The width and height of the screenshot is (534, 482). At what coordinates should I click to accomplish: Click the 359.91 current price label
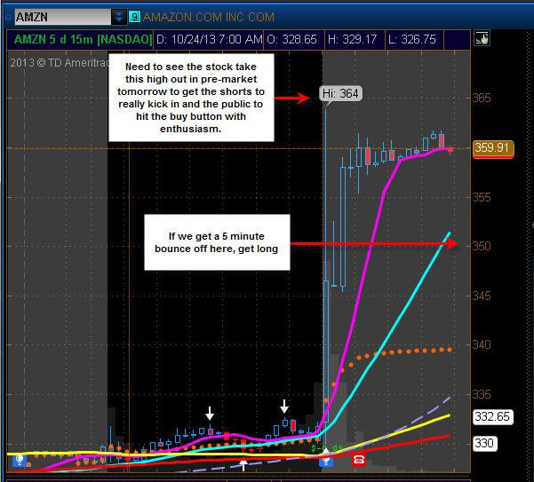pyautogui.click(x=493, y=148)
